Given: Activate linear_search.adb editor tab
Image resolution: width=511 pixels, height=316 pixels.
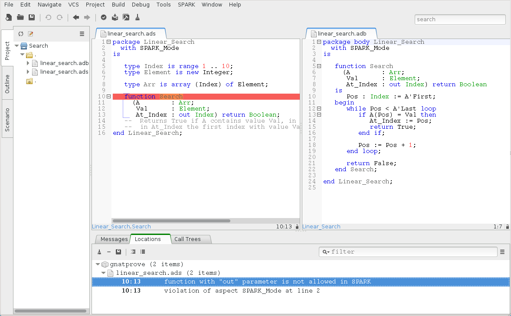Looking at the screenshot, I should coord(341,33).
